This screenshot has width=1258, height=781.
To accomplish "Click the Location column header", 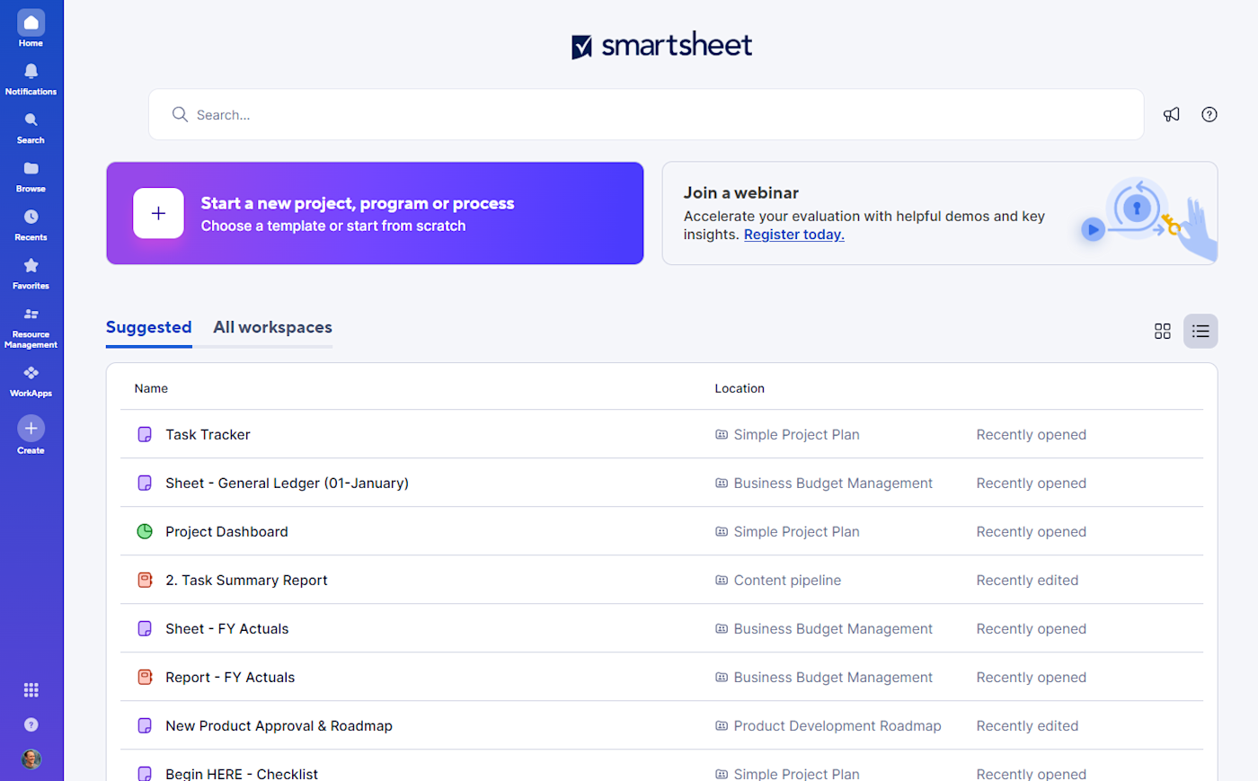I will (740, 388).
